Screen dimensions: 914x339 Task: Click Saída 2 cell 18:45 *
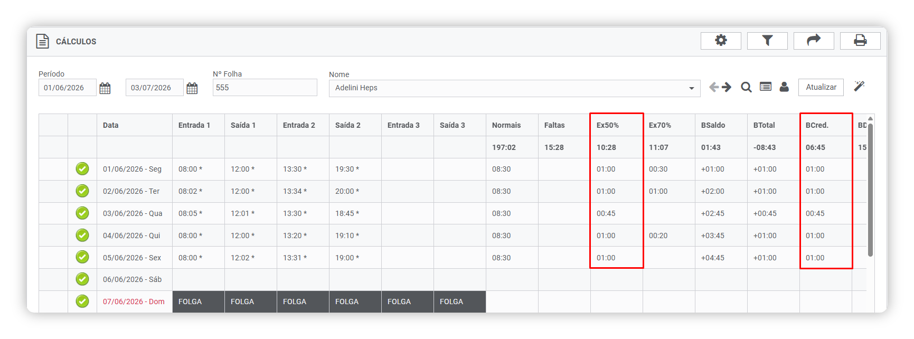[355, 213]
